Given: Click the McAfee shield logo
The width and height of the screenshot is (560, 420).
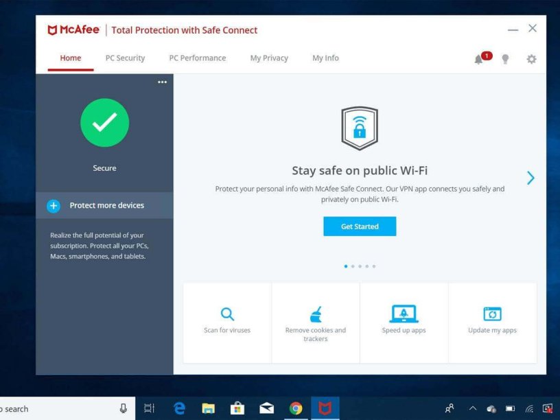Looking at the screenshot, I should (x=54, y=30).
